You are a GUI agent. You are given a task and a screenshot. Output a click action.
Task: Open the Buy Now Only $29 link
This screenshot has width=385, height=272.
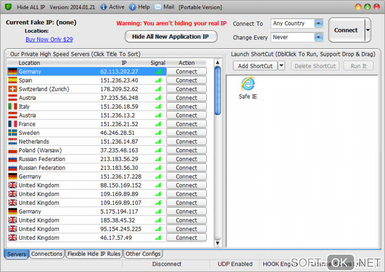[49, 39]
